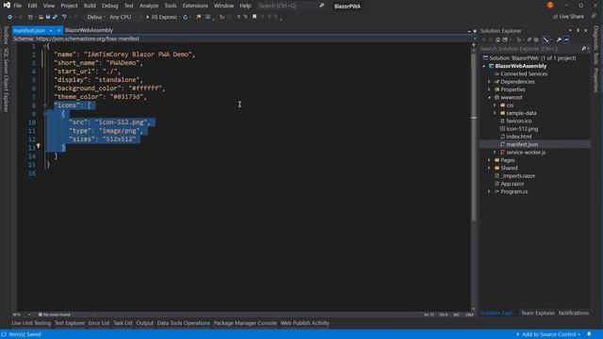Open SQL Server Object Explorer side tab

point(6,80)
